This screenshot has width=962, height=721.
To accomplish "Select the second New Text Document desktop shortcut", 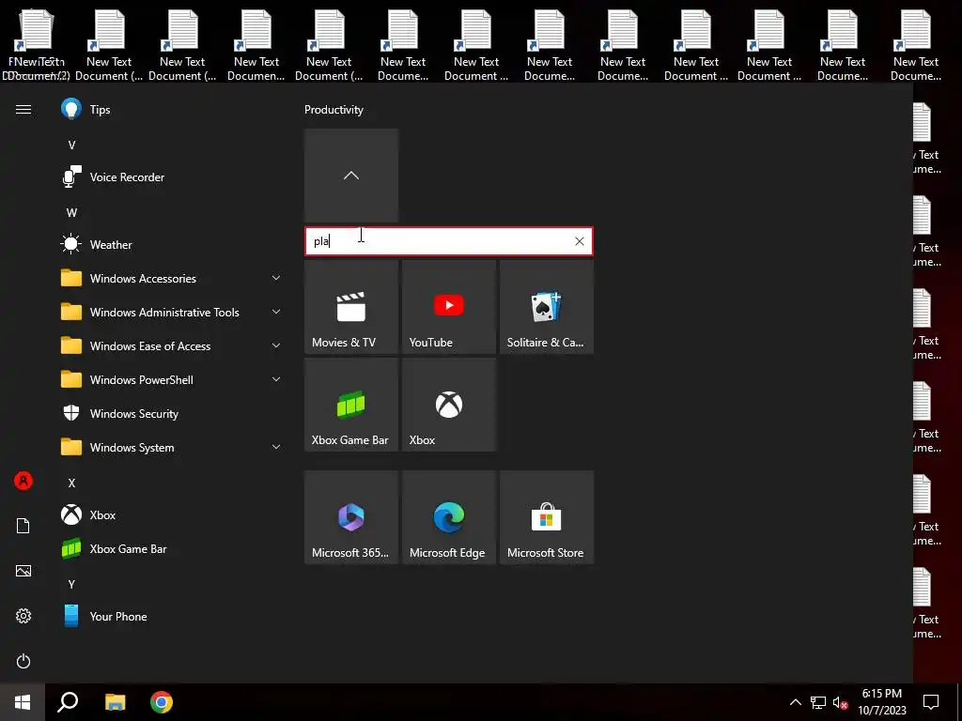I will [x=109, y=45].
